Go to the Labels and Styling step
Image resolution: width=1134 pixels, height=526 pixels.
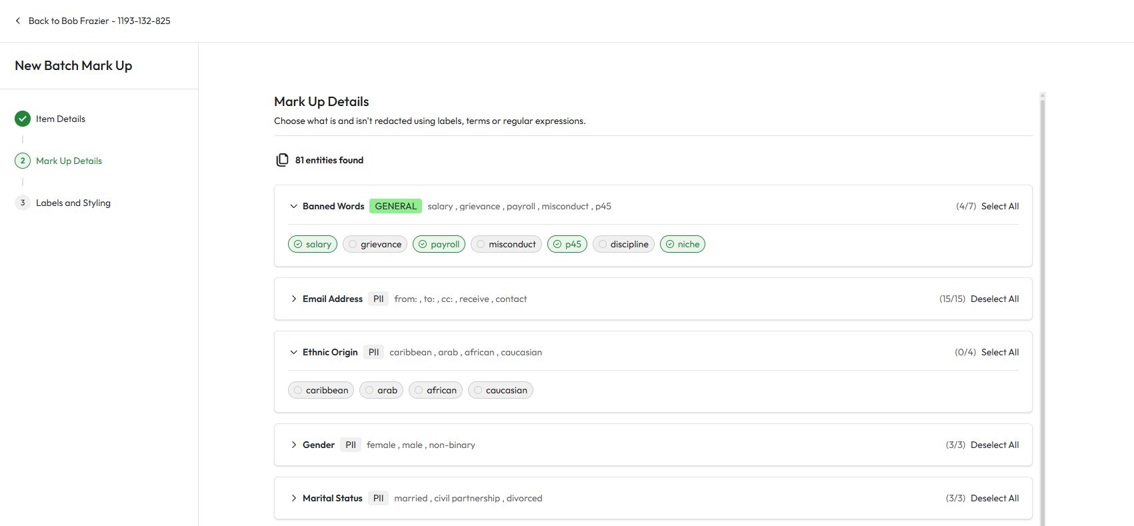pyautogui.click(x=73, y=203)
